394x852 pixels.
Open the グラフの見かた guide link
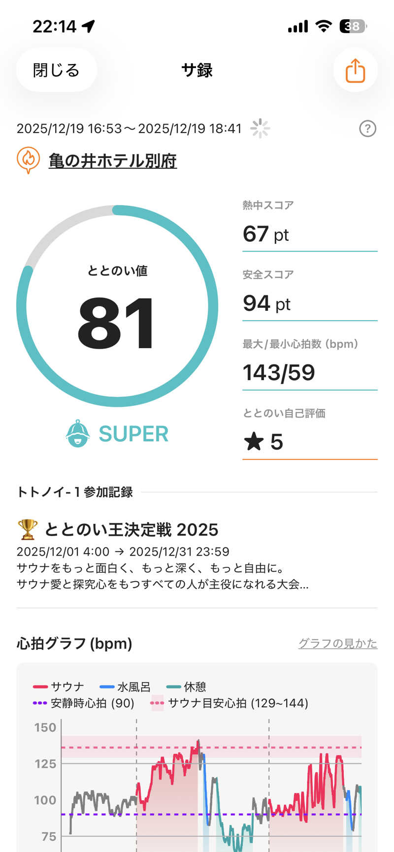tap(337, 643)
